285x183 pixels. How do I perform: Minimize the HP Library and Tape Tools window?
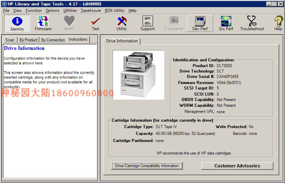(x=269, y=4)
